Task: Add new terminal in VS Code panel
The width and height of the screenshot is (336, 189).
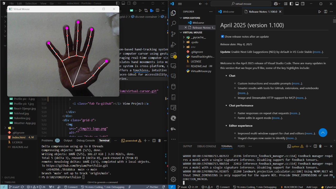Action: (x=307, y=146)
